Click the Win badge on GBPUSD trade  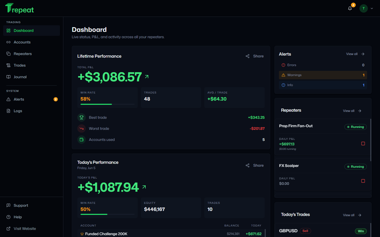tap(361, 231)
